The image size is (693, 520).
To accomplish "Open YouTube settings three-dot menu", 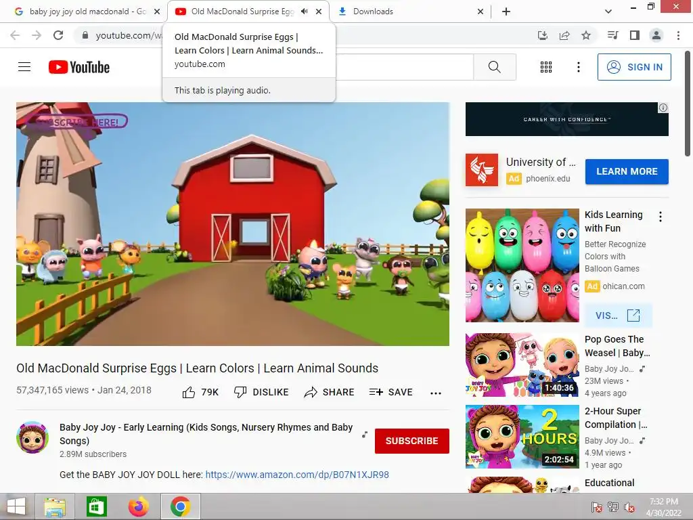I will tap(578, 67).
